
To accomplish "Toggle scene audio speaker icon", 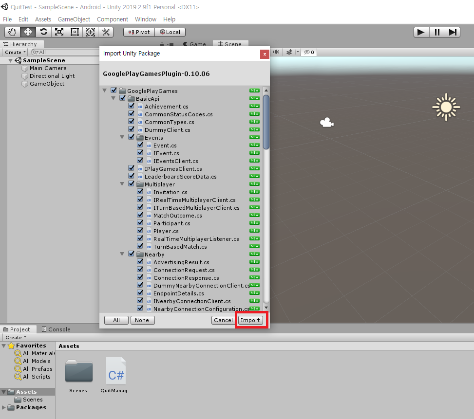I will pos(276,52).
